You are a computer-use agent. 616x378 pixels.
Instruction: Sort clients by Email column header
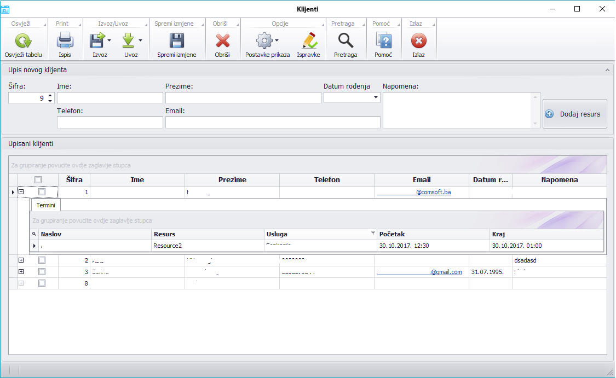point(422,180)
